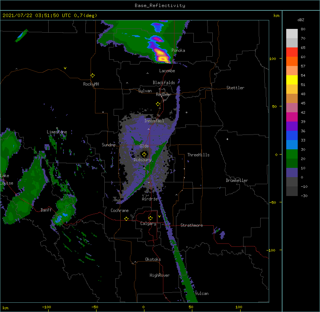Viewport: 320px width, 312px height.
Task: Click the Sylvan town label
Action: (x=145, y=91)
